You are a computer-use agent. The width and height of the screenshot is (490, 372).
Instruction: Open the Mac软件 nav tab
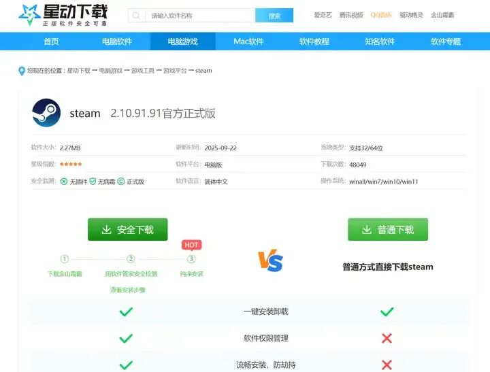249,41
